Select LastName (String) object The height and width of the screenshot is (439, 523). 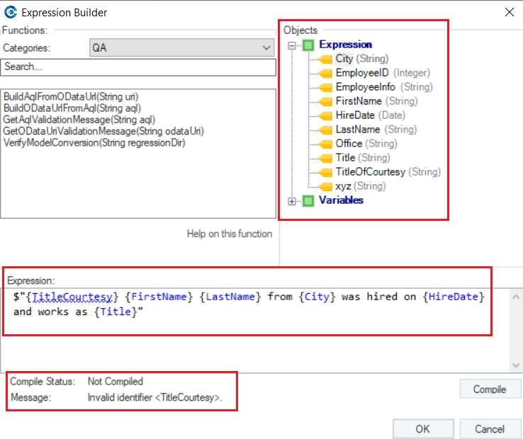tap(376, 130)
